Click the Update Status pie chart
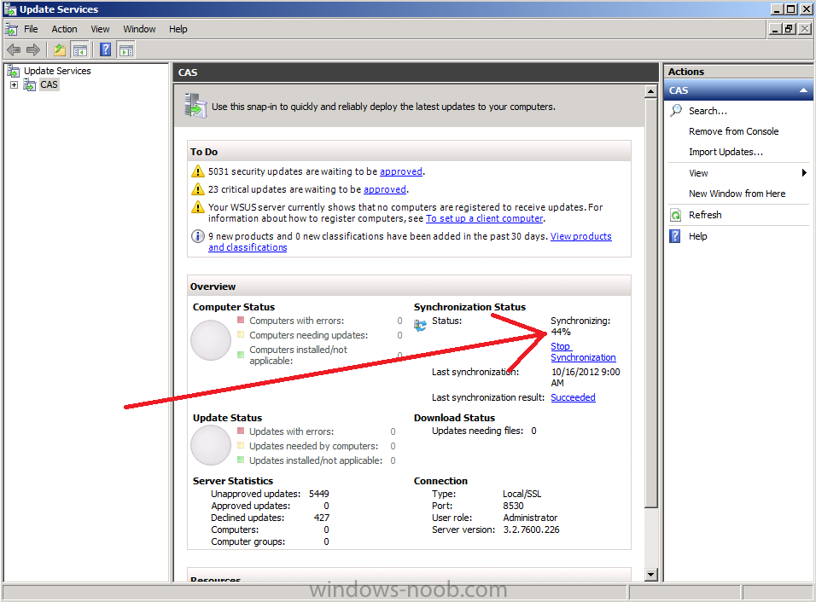The width and height of the screenshot is (816, 602). 211,445
